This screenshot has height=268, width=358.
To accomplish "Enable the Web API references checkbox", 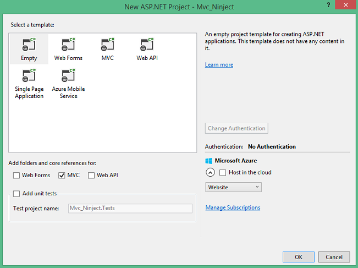I will point(91,176).
